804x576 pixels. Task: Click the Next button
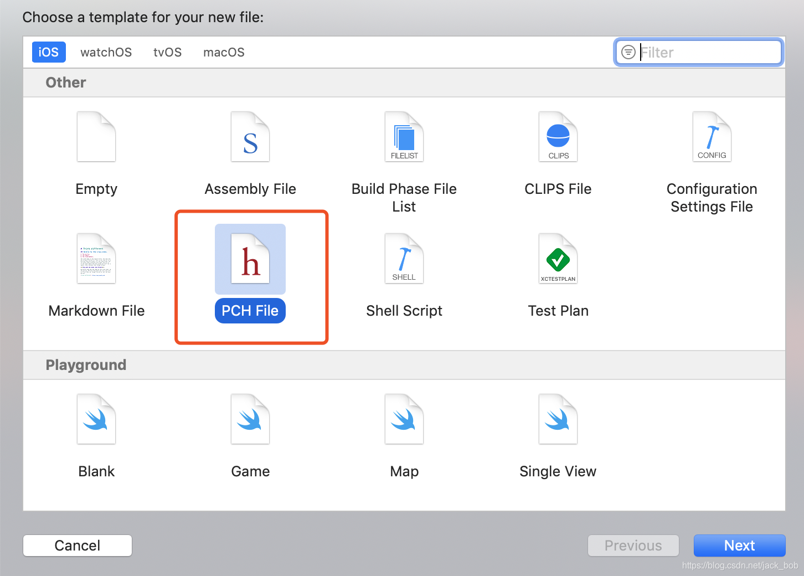coord(740,546)
